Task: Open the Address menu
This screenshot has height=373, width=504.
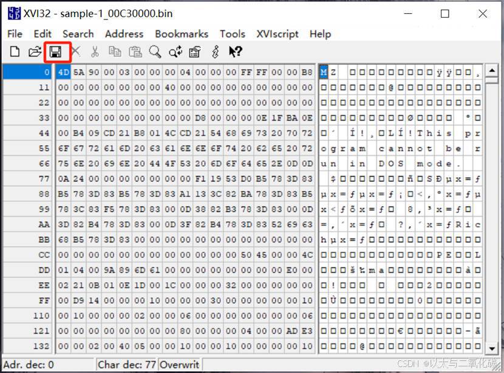Action: [x=124, y=34]
